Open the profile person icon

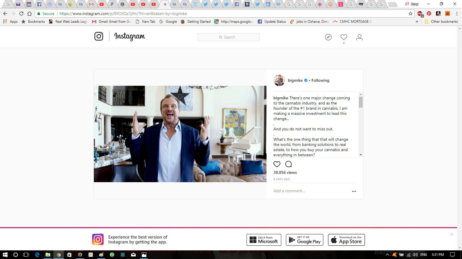[x=359, y=37]
